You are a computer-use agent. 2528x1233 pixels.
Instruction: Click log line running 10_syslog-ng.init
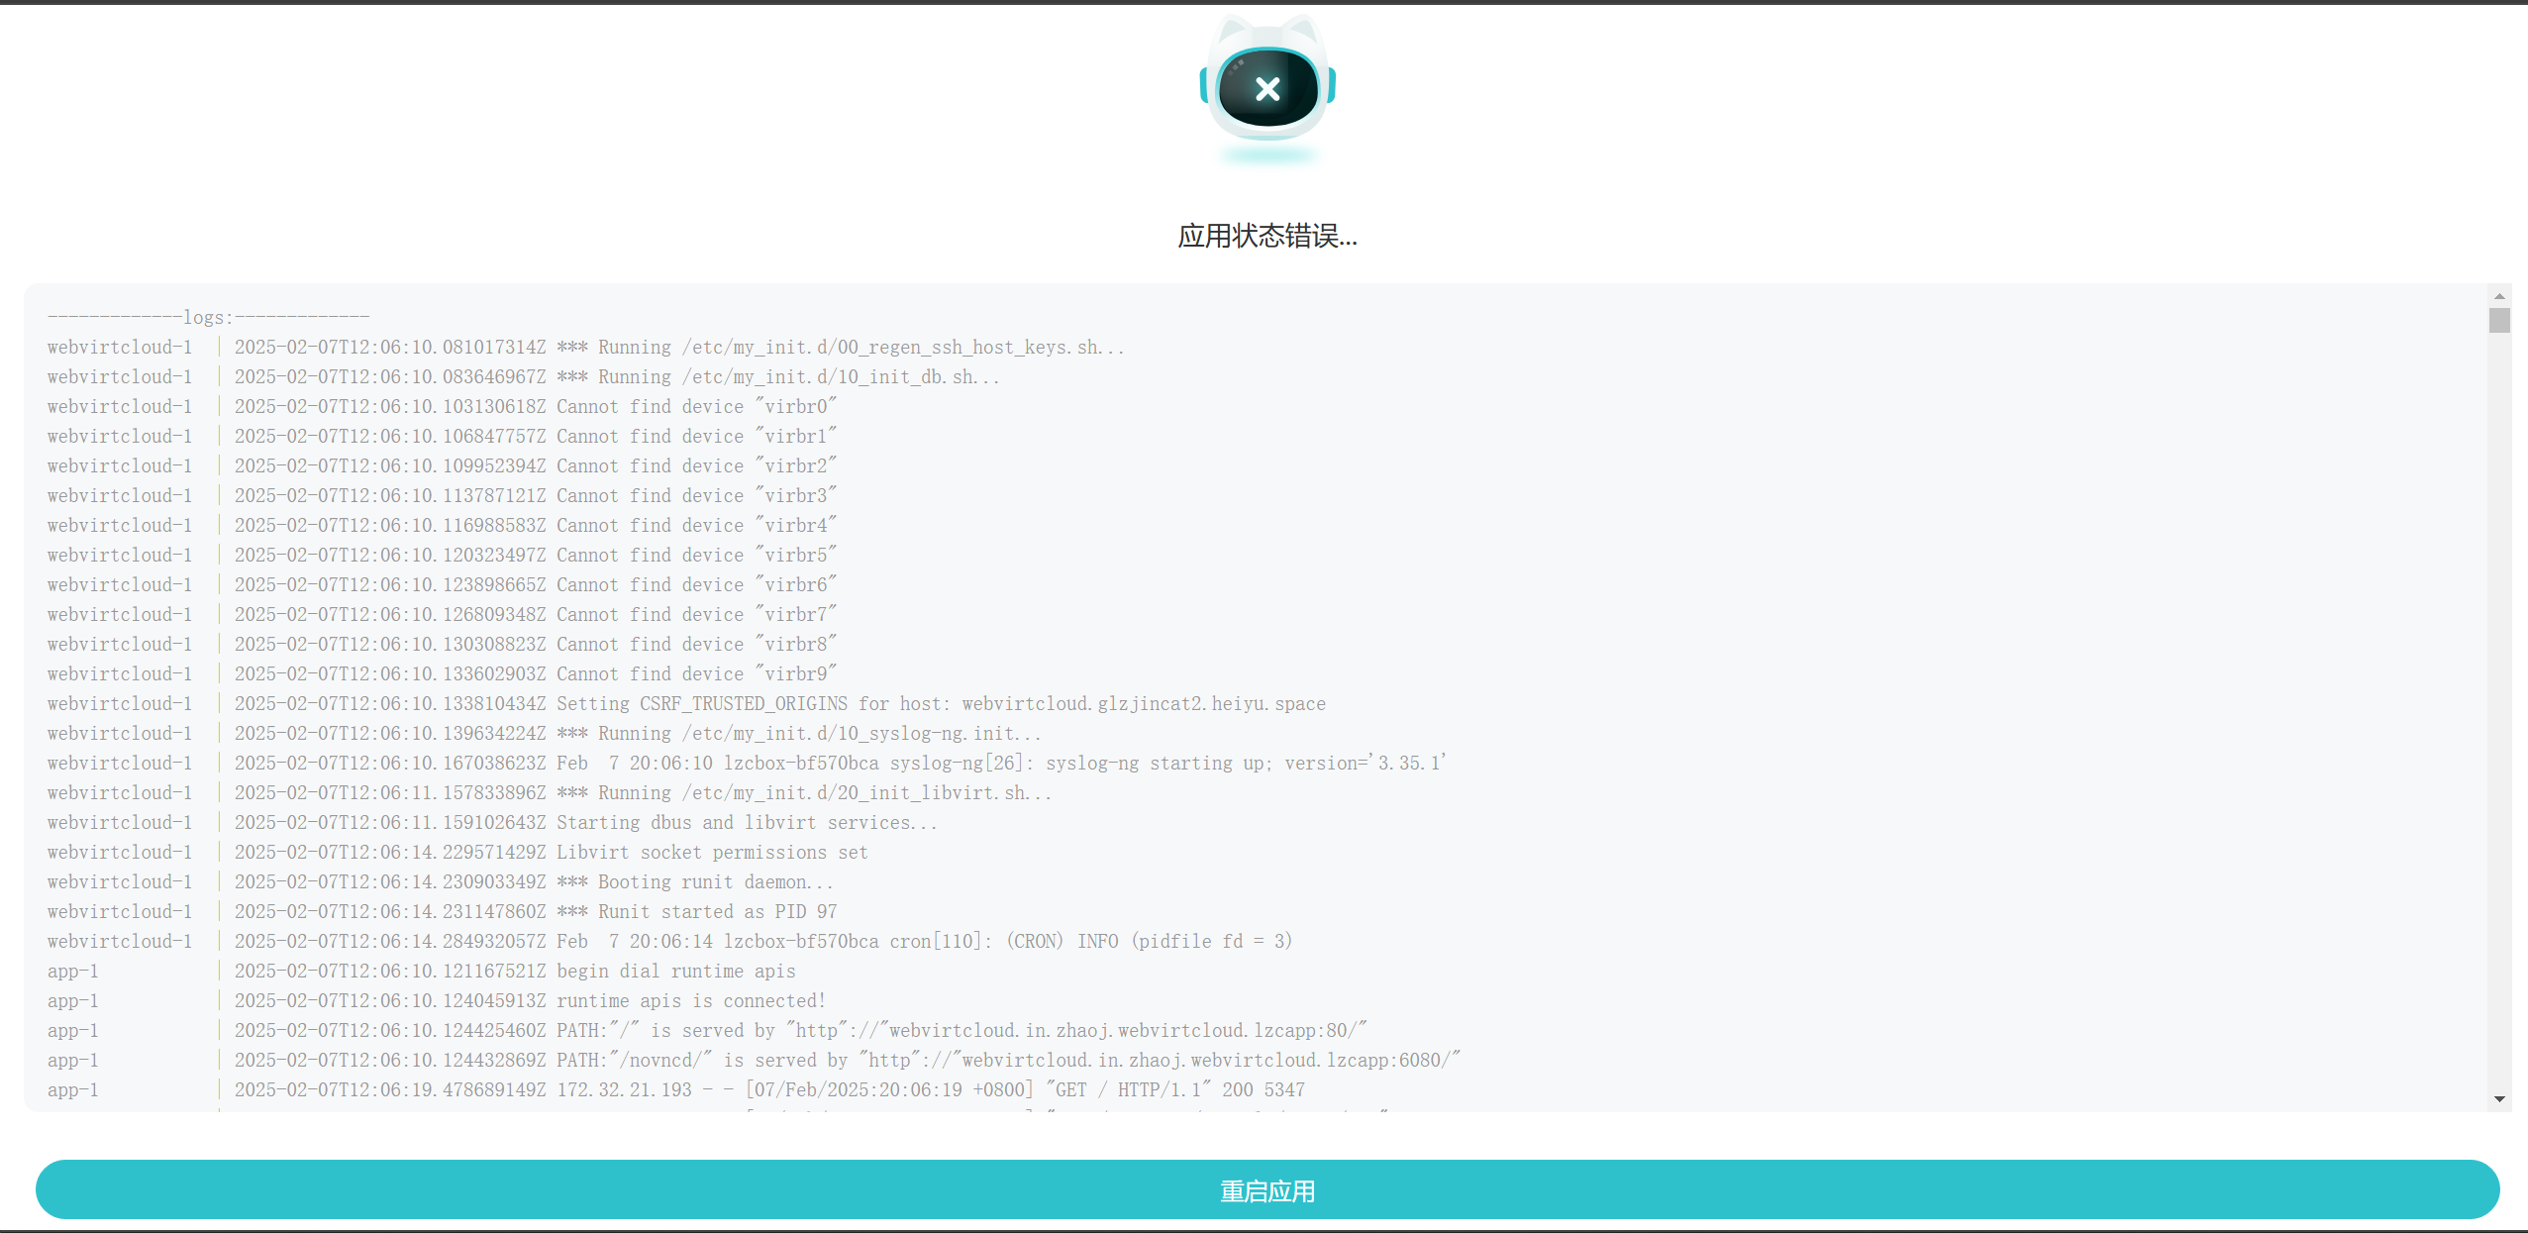pyautogui.click(x=544, y=733)
